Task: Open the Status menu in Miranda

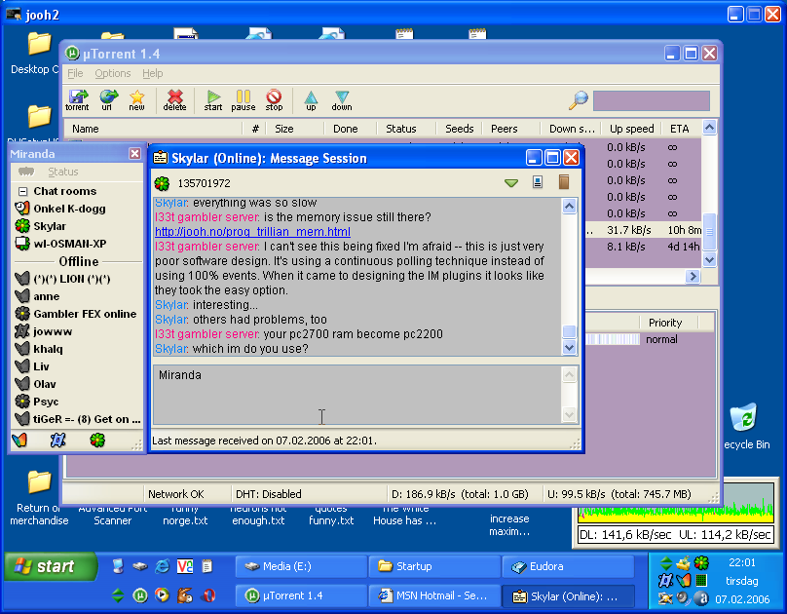Action: click(62, 172)
